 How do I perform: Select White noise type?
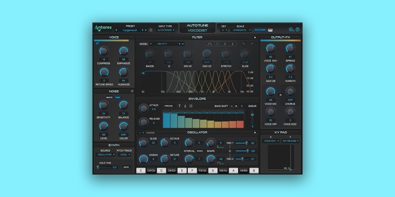point(109,97)
